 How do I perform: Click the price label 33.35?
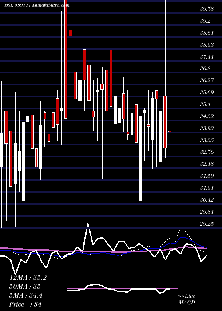207,140
